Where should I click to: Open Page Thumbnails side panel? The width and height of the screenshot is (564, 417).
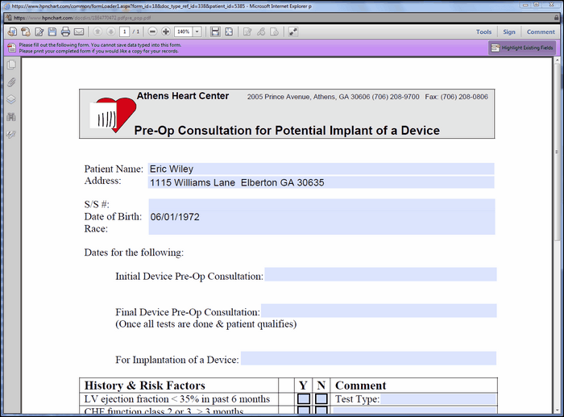tap(11, 65)
